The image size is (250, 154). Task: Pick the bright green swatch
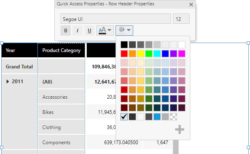149,54
